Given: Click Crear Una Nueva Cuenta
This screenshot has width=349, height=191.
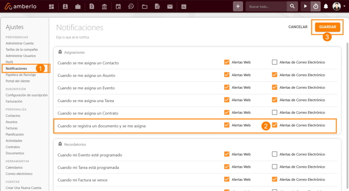Looking at the screenshot, I should (x=23, y=187).
